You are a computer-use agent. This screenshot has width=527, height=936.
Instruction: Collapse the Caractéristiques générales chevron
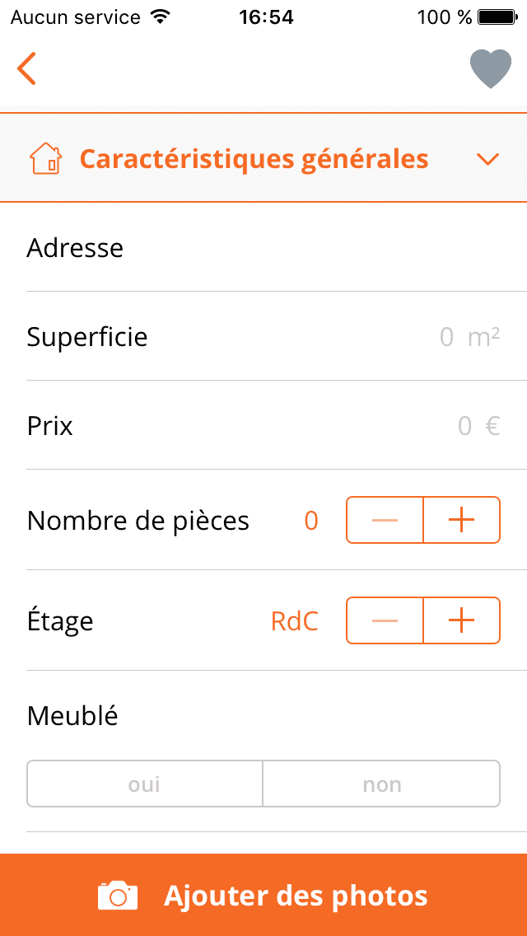[x=488, y=159]
